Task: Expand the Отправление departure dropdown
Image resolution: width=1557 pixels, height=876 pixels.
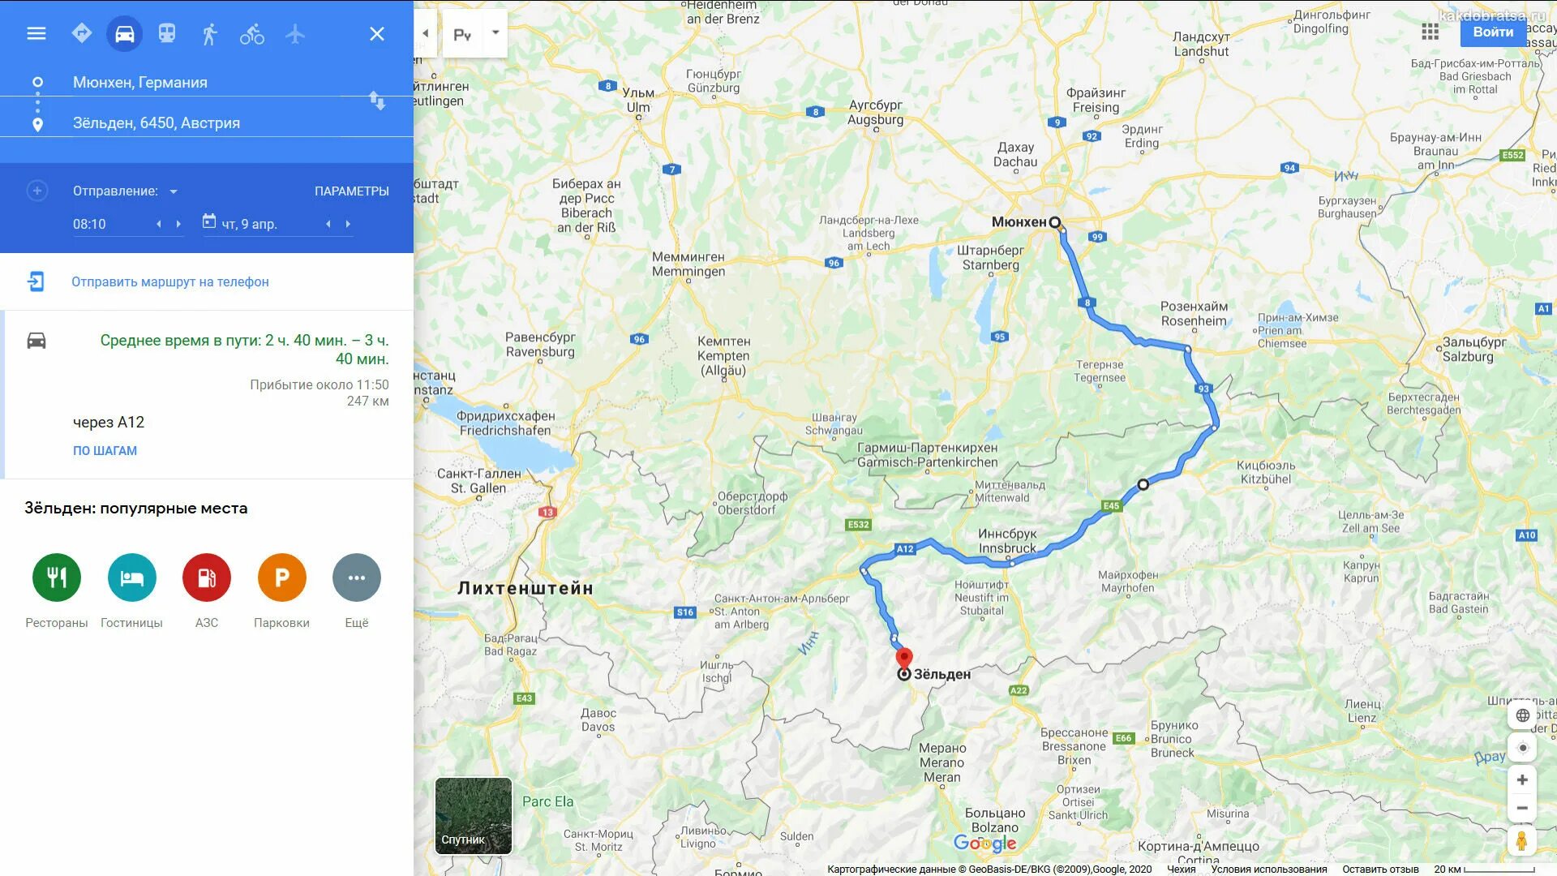Action: point(173,191)
